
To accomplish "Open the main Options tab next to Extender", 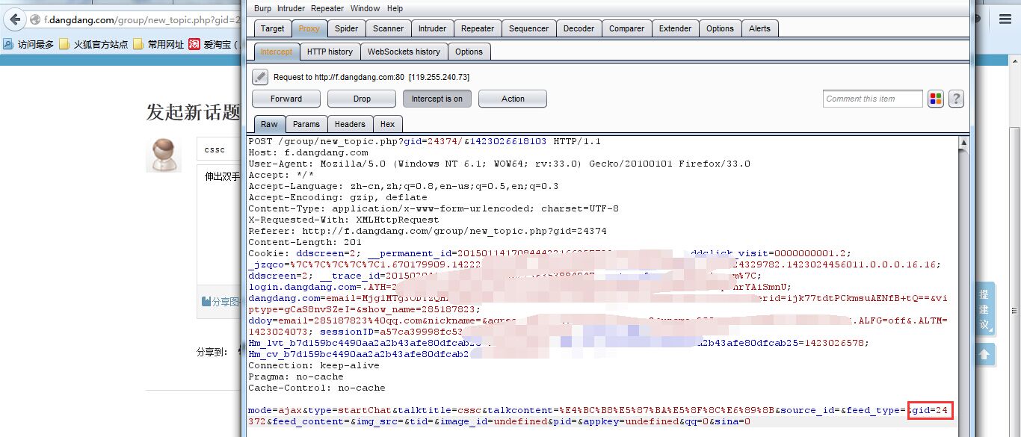I will (720, 28).
